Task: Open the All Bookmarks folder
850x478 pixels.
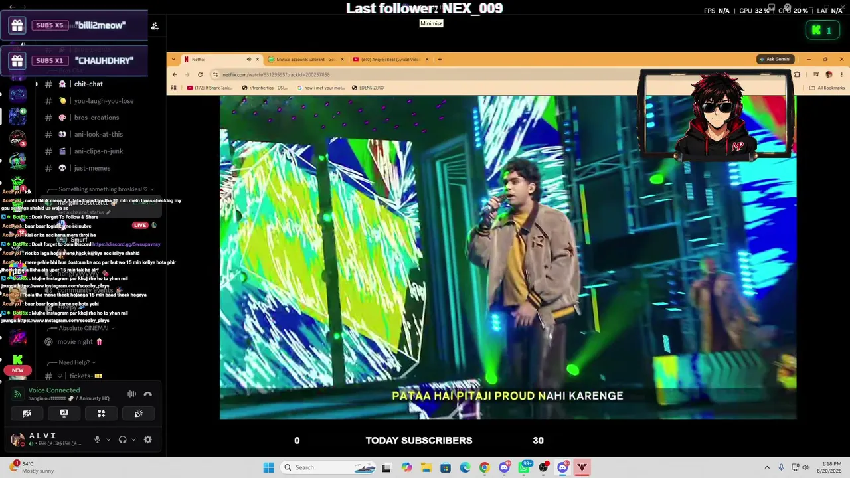Action: [827, 88]
